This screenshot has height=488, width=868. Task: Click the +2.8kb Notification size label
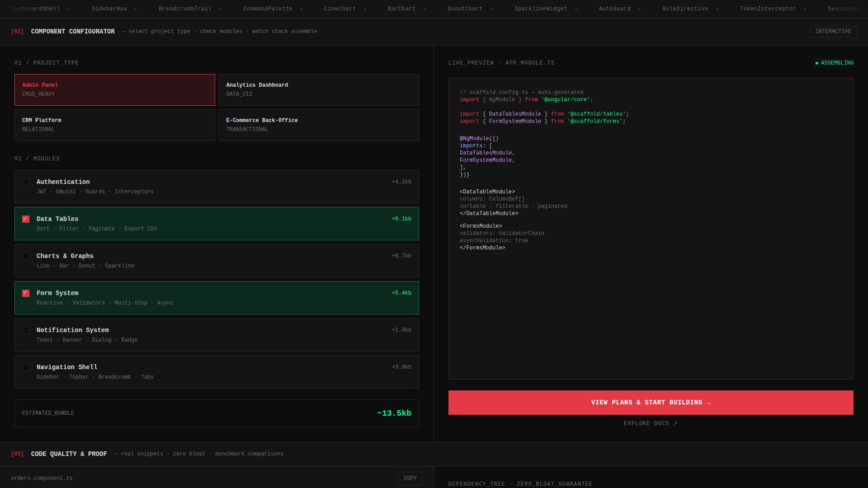pyautogui.click(x=401, y=330)
